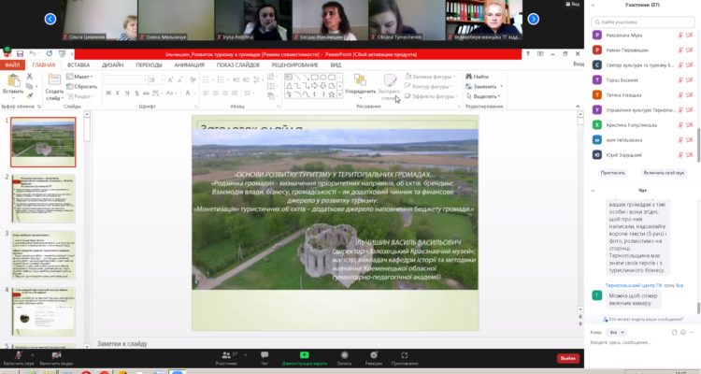
Task: Attach file icon in chat box
Action: click(674, 333)
